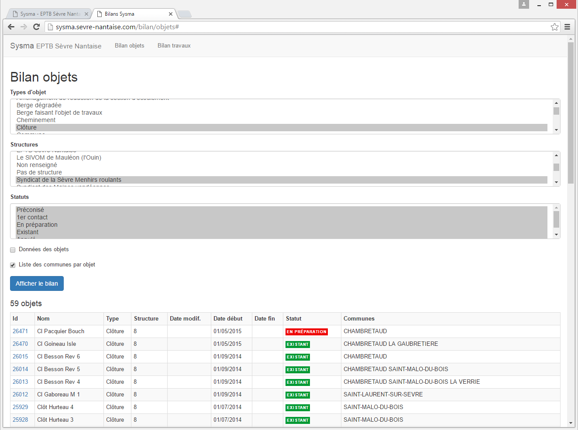Reload the page with refresh icon

click(x=37, y=27)
